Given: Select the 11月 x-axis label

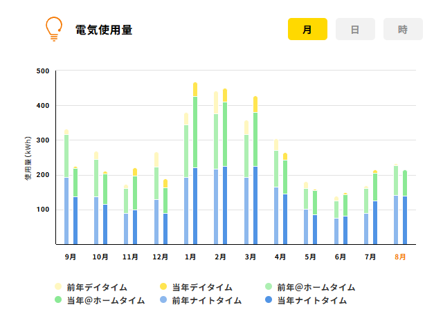Looking at the screenshot, I should pyautogui.click(x=130, y=257).
